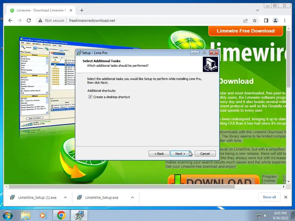Cancel the Lime Pro setup

coord(205,154)
